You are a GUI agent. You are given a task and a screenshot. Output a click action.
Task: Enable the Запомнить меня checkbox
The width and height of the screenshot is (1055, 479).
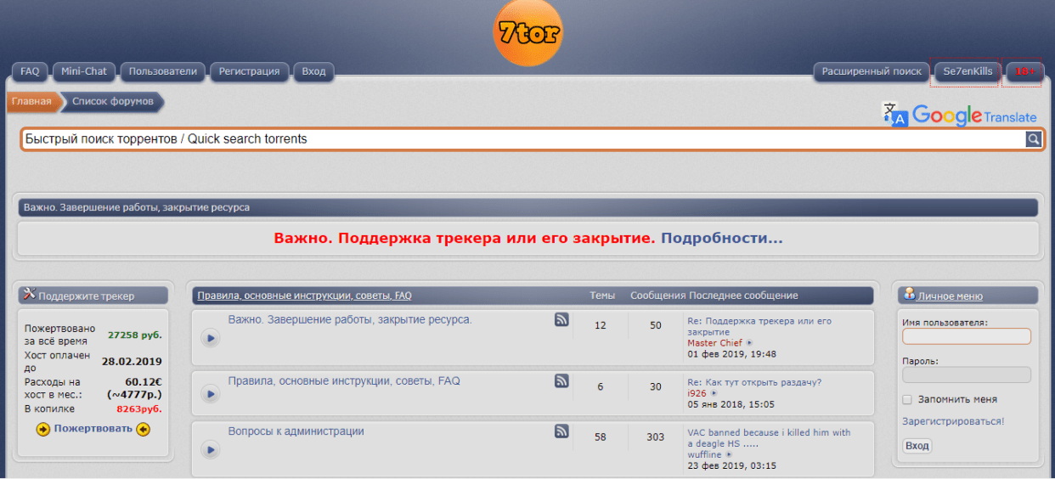click(x=907, y=399)
